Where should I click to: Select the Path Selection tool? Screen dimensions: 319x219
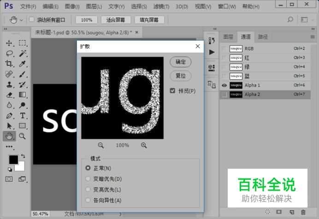[9, 126]
